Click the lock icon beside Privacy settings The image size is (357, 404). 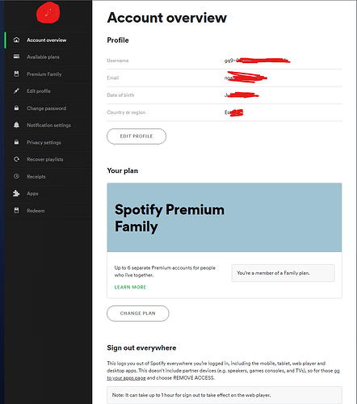click(16, 142)
